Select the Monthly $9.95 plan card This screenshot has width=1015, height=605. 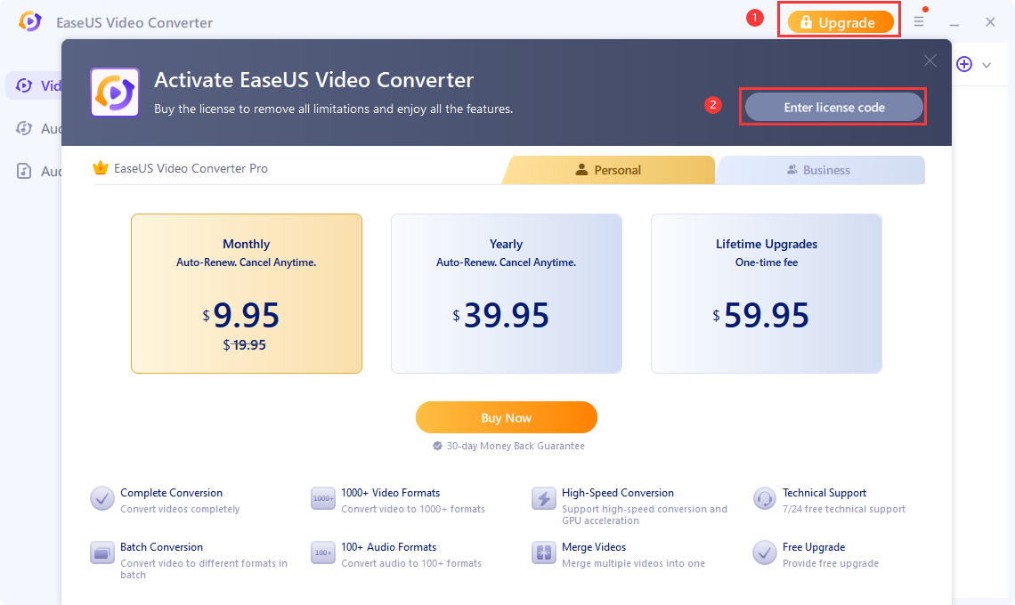pos(247,294)
